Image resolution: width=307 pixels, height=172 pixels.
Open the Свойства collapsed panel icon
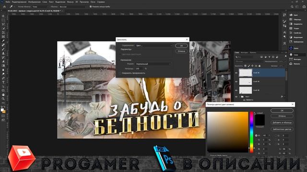pos(291,33)
